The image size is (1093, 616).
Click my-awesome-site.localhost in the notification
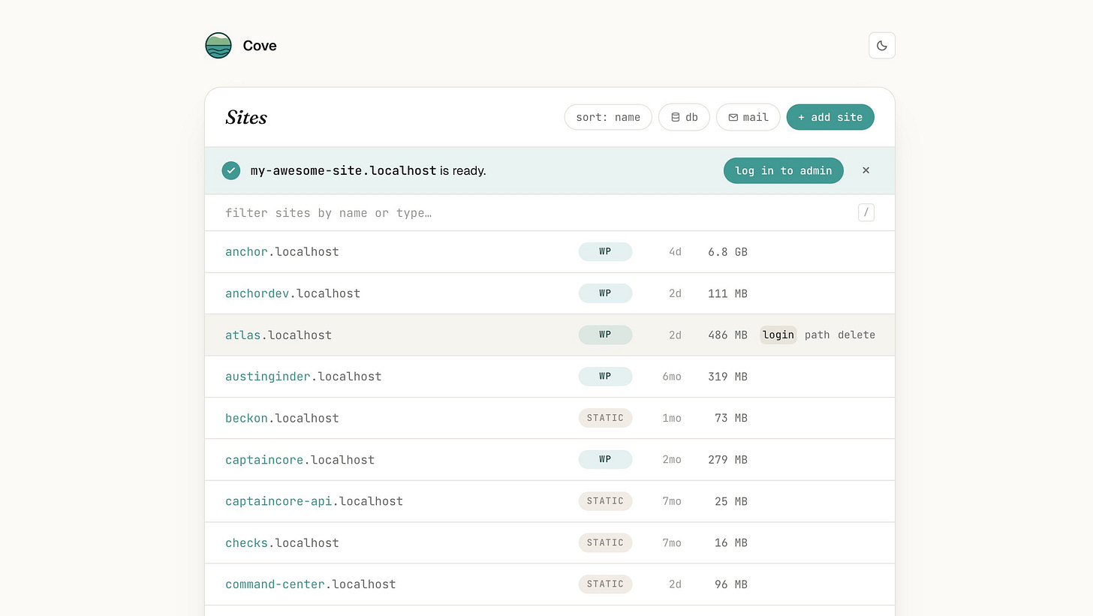point(343,170)
